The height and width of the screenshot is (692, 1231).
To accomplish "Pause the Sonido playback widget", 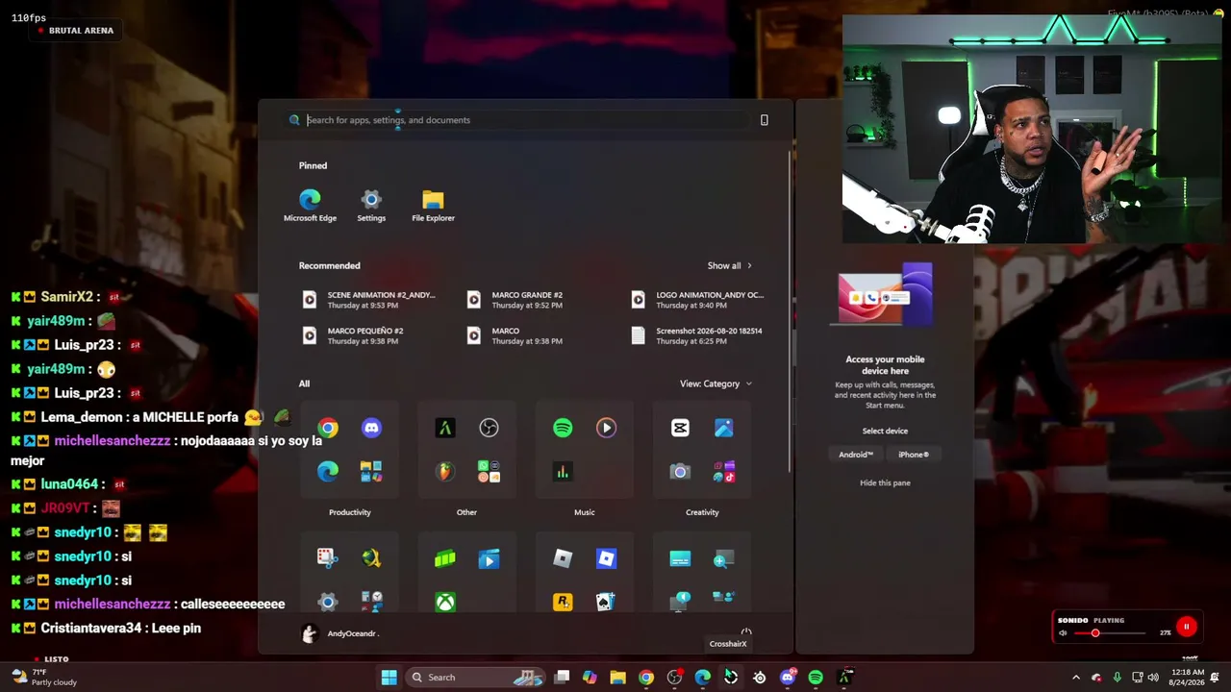I will tap(1186, 627).
